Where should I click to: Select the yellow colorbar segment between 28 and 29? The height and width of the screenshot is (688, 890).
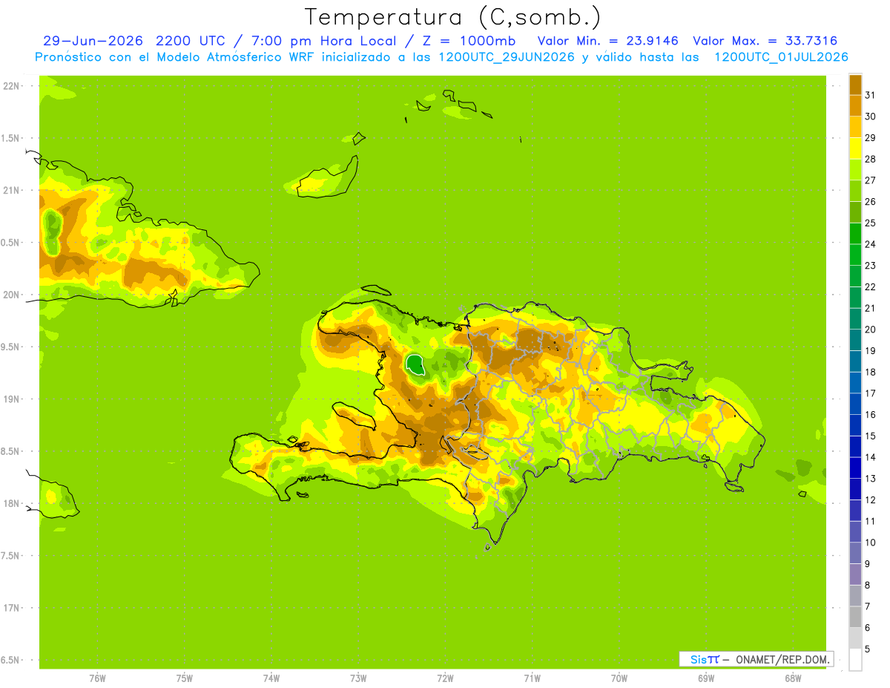point(855,148)
